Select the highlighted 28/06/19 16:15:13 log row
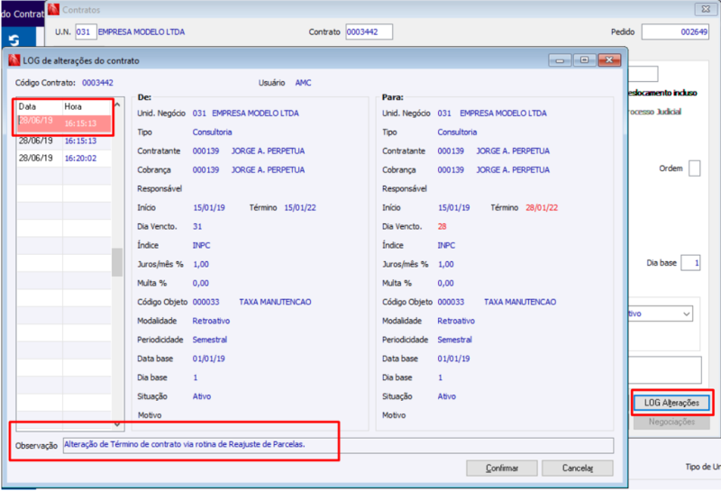This screenshot has width=721, height=491. [x=64, y=123]
